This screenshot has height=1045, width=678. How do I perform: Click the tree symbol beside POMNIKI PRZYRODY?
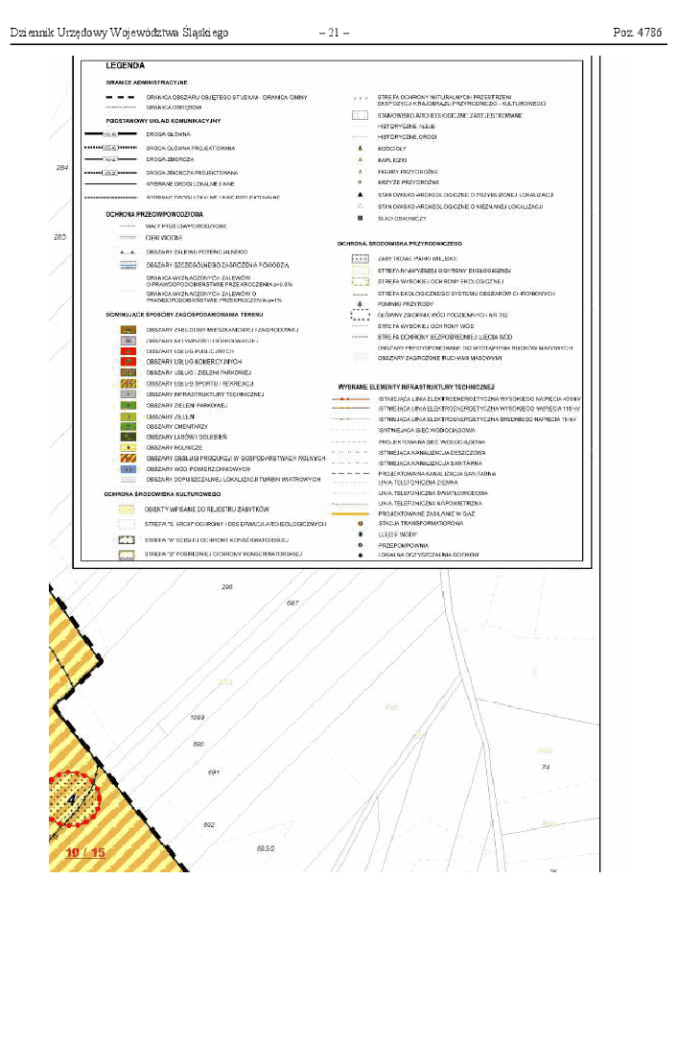361,304
